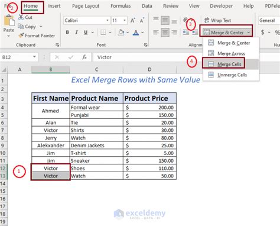Click the Paste clipboard icon
This screenshot has width=280, height=226.
9,21
